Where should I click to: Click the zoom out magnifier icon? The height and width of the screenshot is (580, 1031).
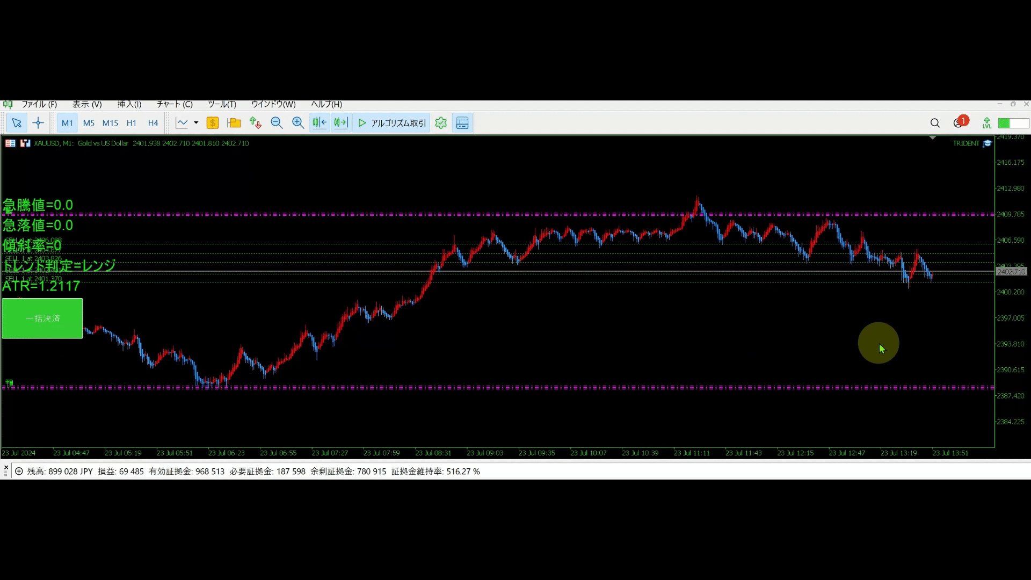(277, 123)
